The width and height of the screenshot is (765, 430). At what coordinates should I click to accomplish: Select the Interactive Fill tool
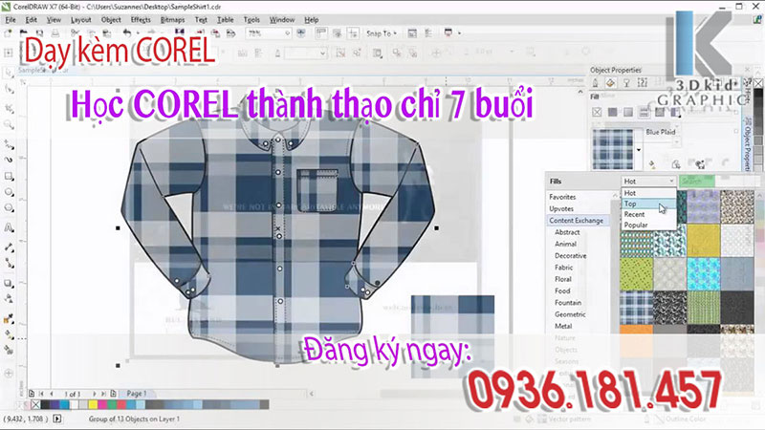(9, 334)
